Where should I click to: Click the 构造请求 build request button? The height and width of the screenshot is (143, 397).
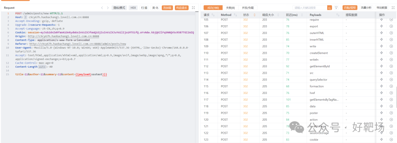click(x=182, y=8)
